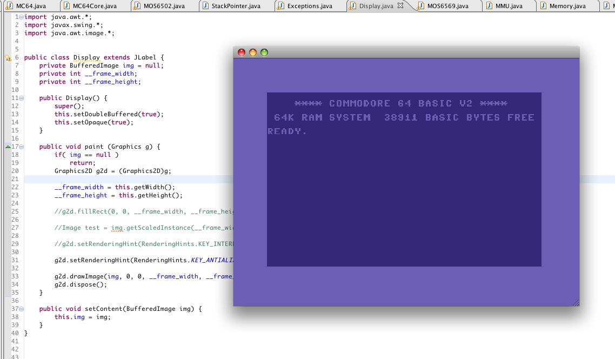Collapse the Display() constructor fold at line 11
Screen dimensions: 615x359
(x=21, y=98)
